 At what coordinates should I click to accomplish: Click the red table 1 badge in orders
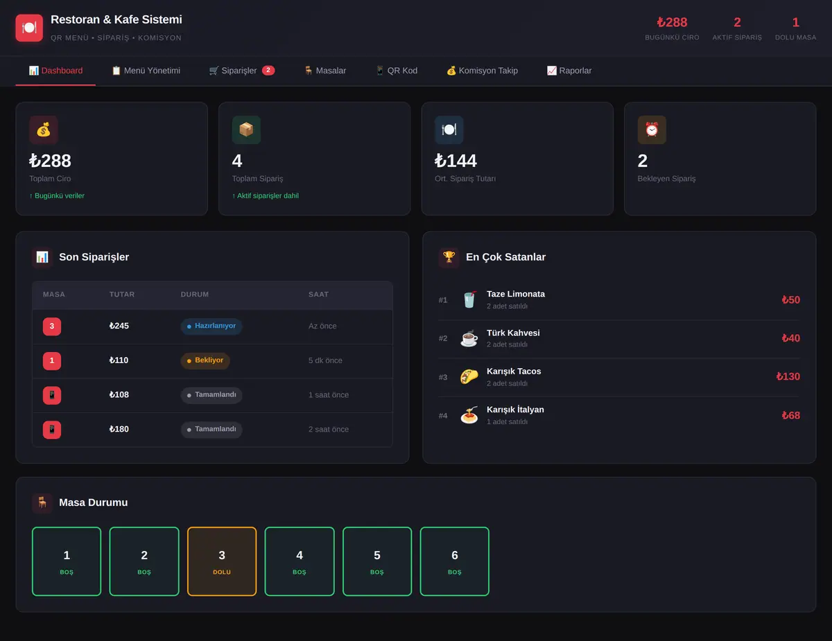[52, 360]
